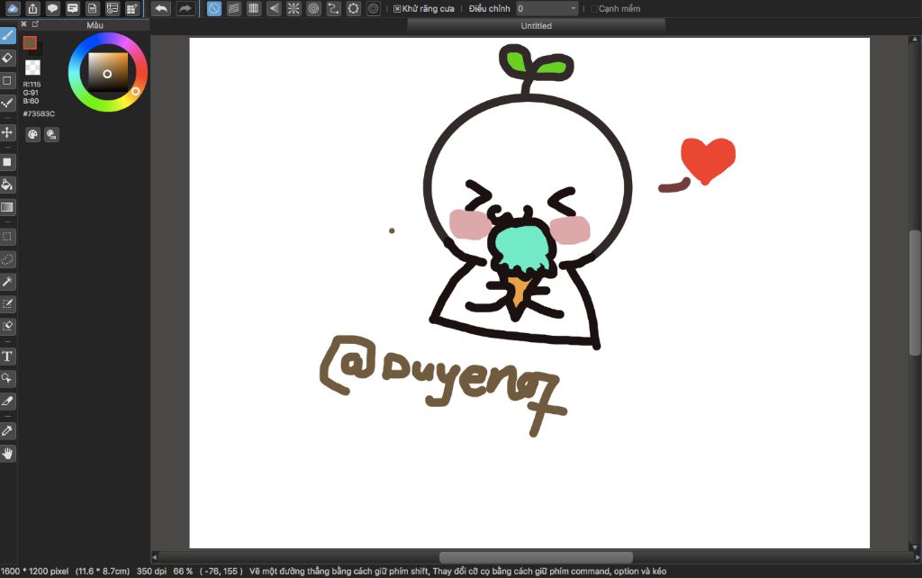Select the Move tool

point(7,131)
